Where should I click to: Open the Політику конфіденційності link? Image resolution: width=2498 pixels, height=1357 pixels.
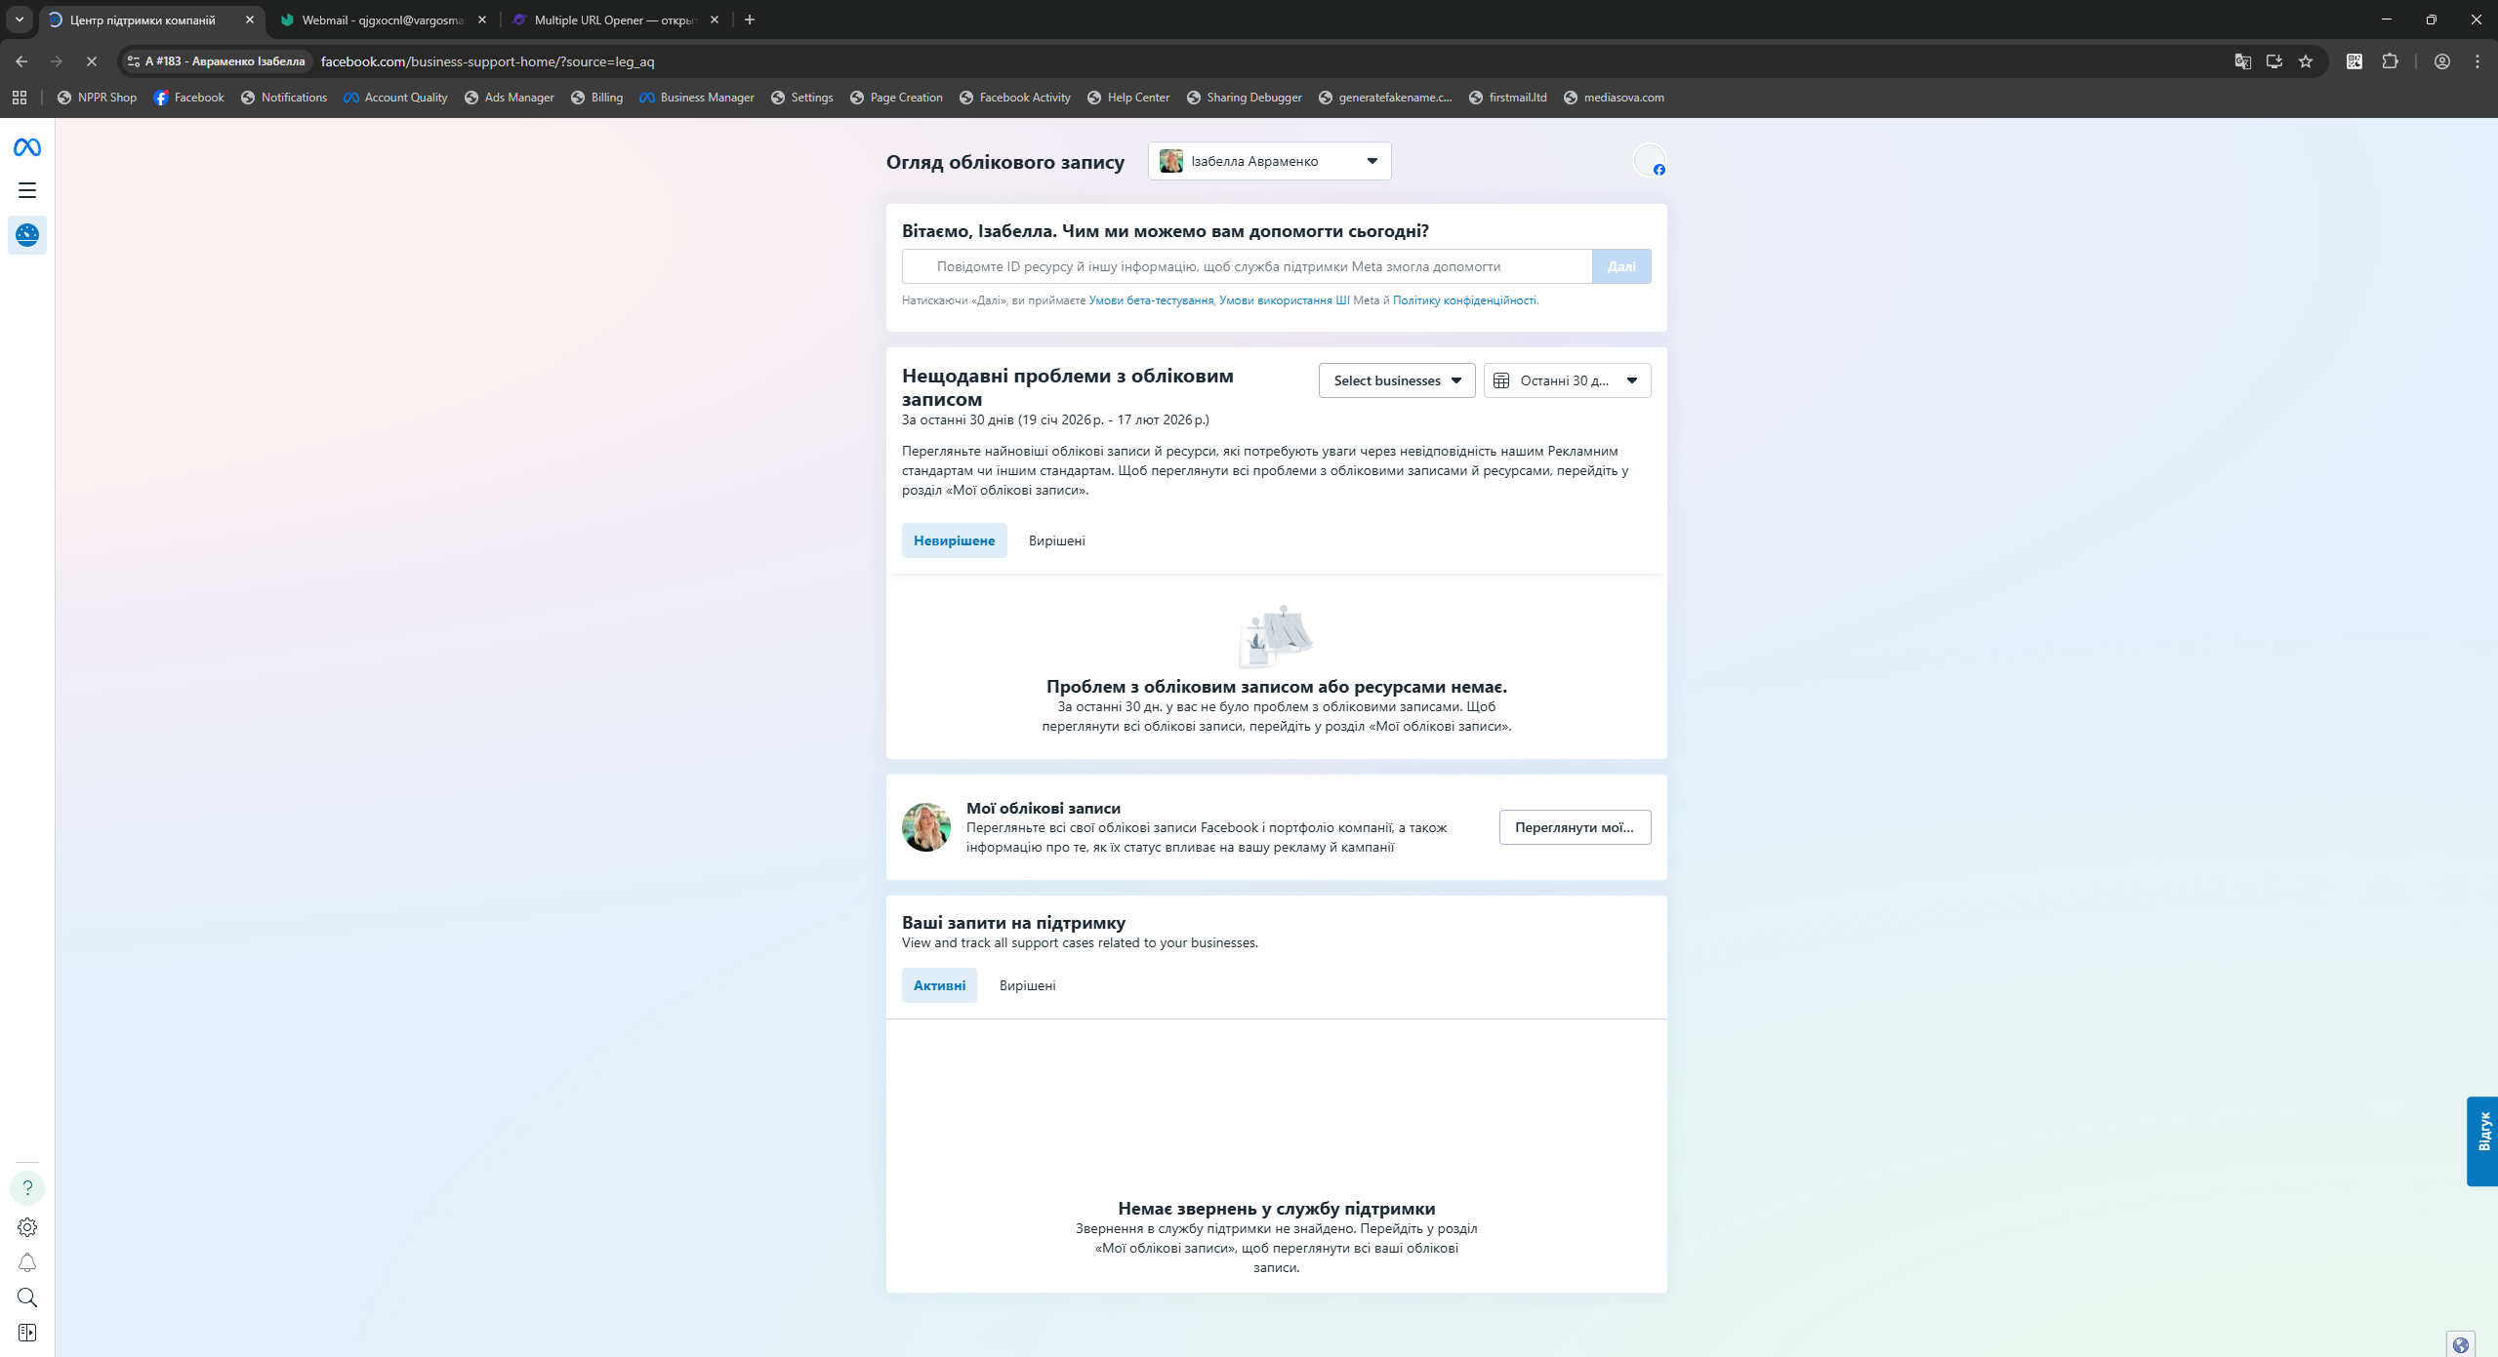point(1464,300)
